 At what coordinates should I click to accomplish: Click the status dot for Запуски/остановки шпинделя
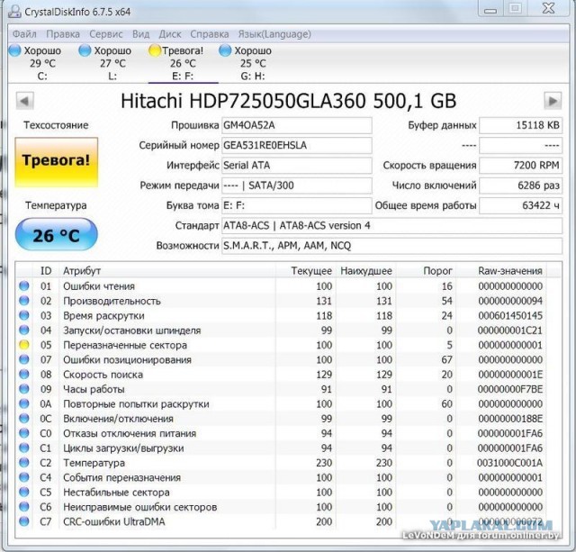[24, 330]
